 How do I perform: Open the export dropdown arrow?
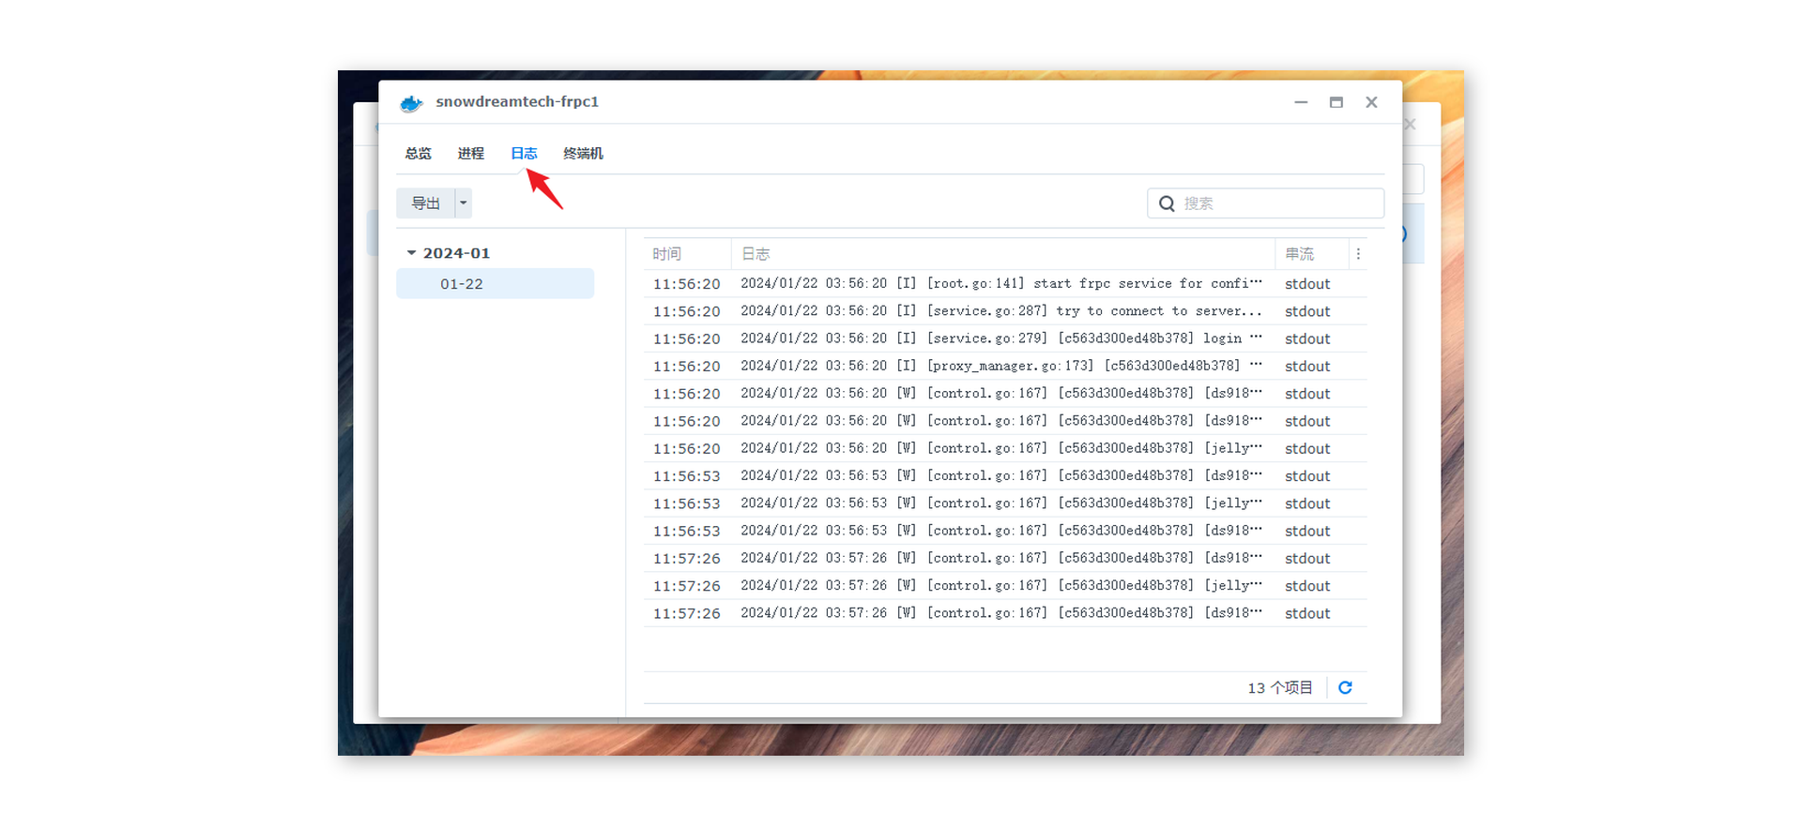pos(464,203)
